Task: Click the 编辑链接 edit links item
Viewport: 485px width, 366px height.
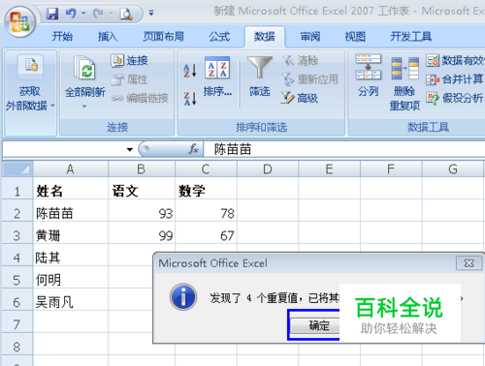Action: pos(140,98)
